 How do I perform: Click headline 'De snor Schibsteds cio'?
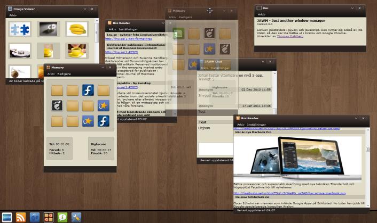[x=252, y=197]
